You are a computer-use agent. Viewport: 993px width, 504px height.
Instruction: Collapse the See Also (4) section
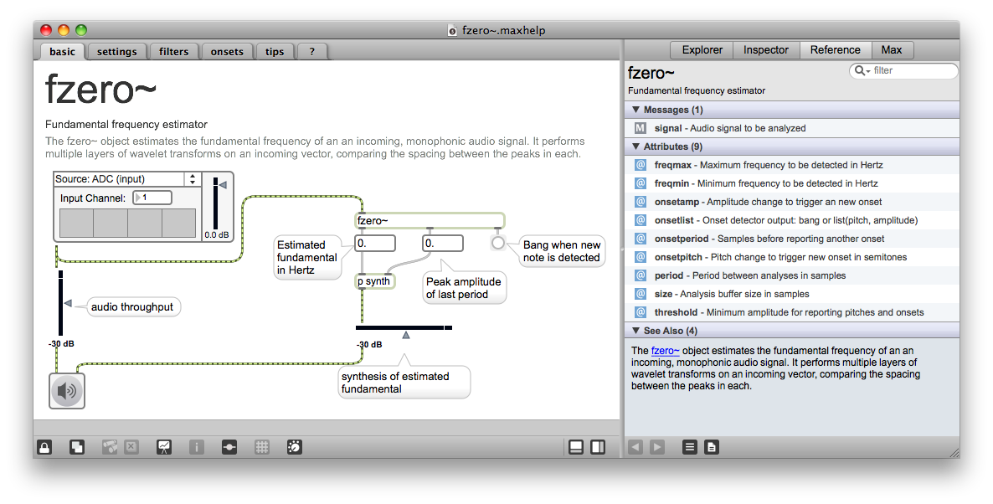pos(635,331)
